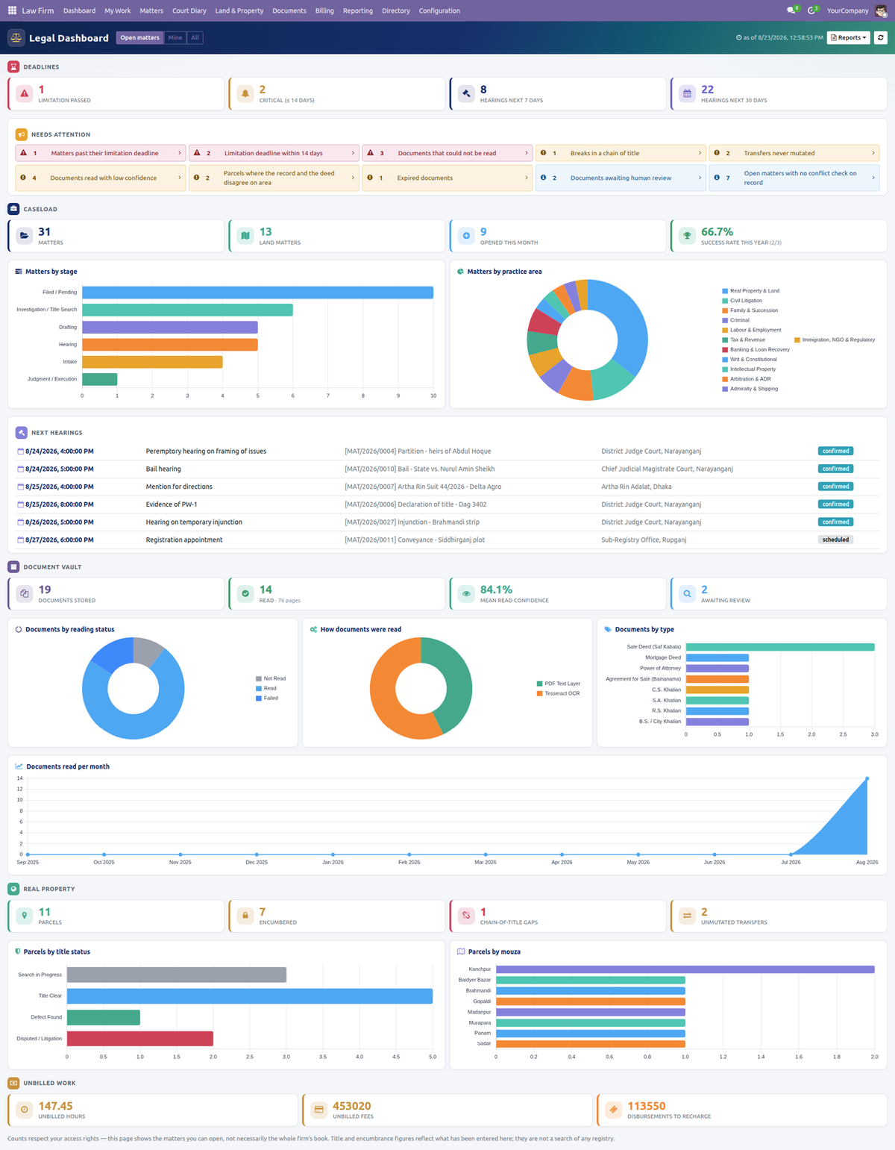Expand Breaks in a chain of title

click(x=621, y=153)
